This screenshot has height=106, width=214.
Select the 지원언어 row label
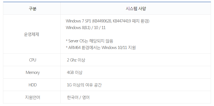pyautogui.click(x=33, y=97)
